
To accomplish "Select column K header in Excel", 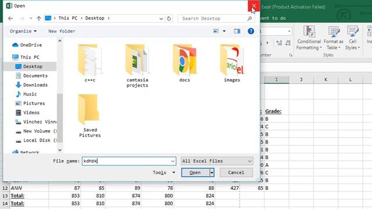I will [x=325, y=80].
